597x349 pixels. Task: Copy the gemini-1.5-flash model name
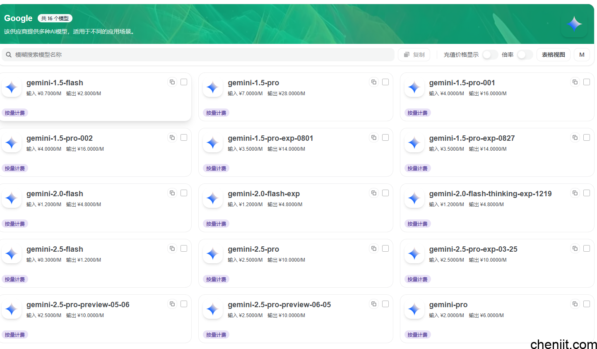tap(172, 82)
